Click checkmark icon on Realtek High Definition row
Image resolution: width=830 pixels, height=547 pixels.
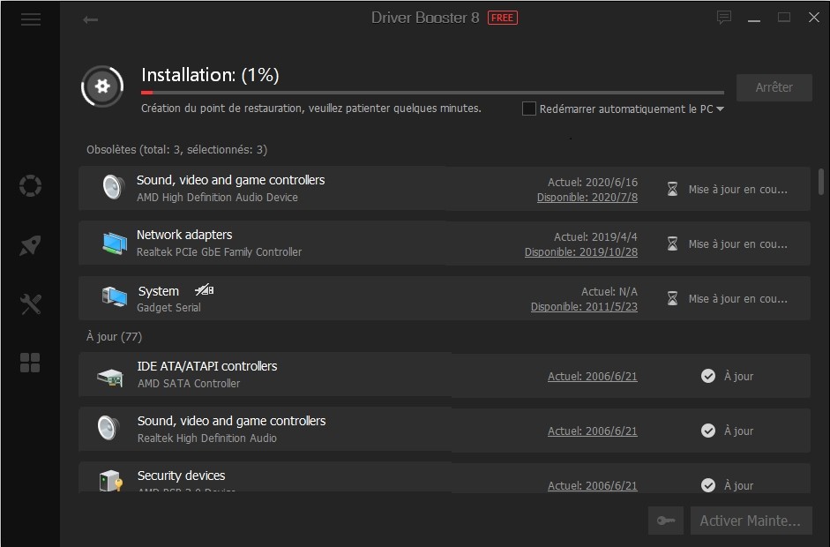(708, 431)
